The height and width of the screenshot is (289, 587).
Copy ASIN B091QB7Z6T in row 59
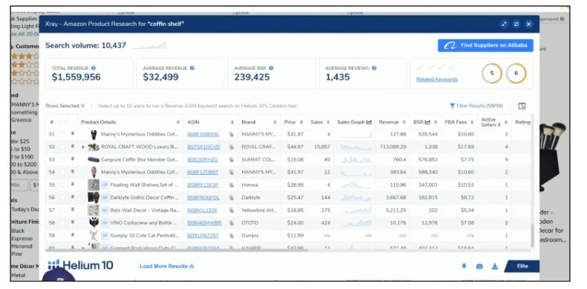point(232,236)
